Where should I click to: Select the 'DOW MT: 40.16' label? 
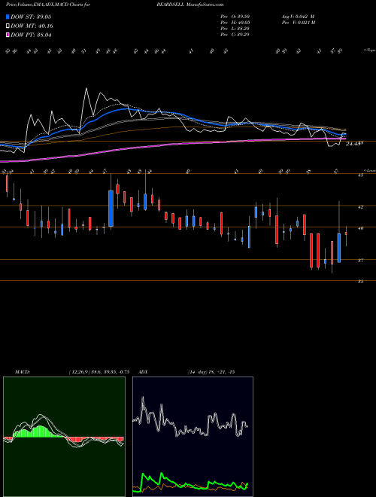pos(32,26)
